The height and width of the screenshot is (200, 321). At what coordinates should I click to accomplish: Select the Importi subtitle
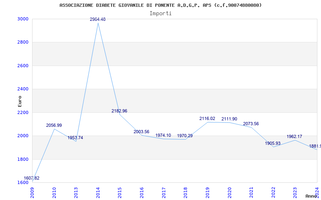coord(160,13)
